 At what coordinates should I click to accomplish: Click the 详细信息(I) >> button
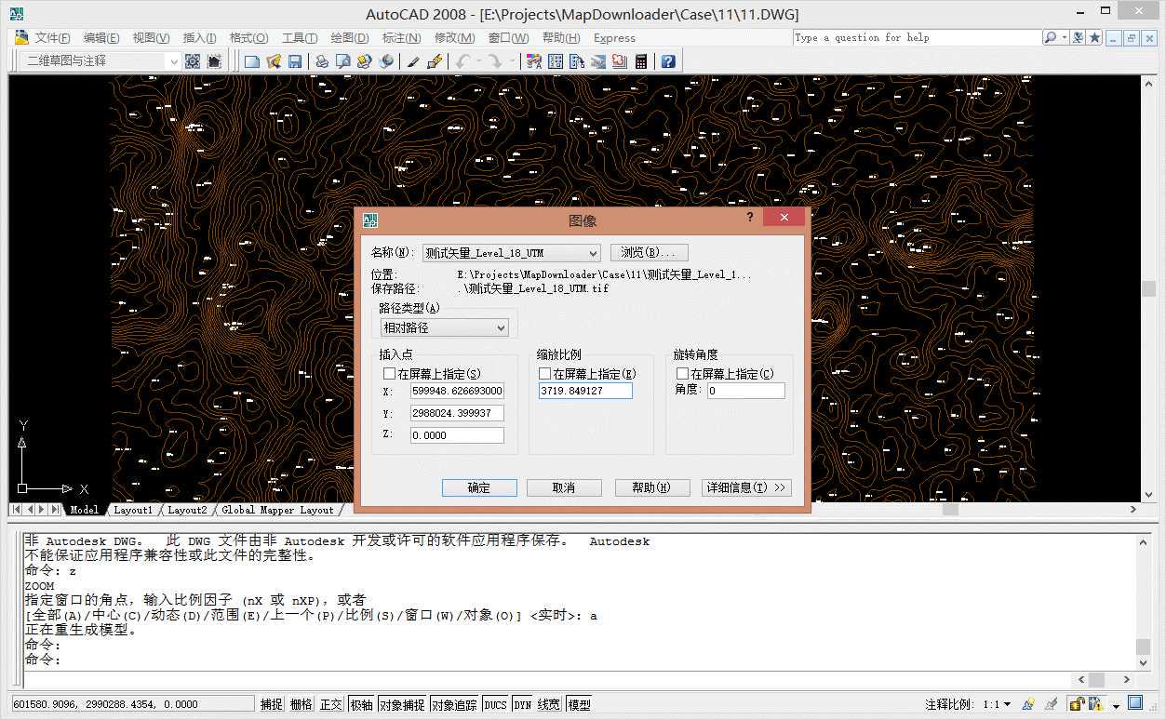click(x=746, y=487)
